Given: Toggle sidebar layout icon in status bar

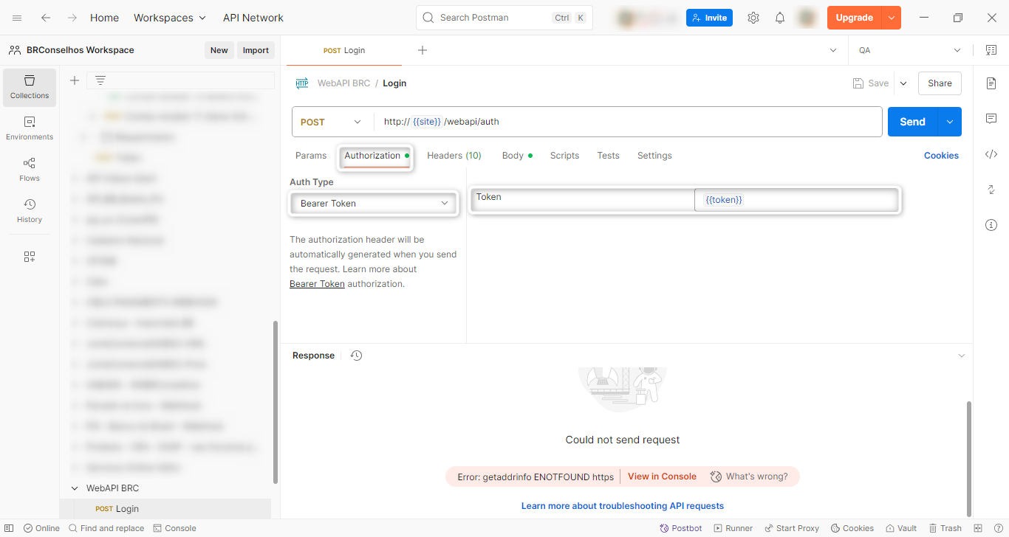Looking at the screenshot, I should 978,528.
